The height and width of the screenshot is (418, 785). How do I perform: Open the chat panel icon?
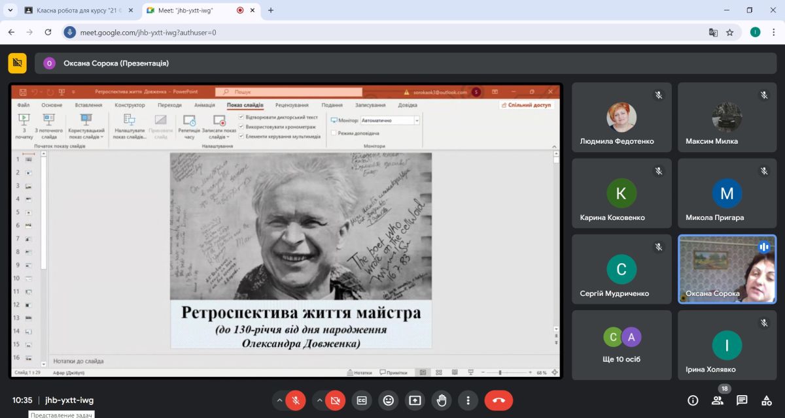(742, 400)
